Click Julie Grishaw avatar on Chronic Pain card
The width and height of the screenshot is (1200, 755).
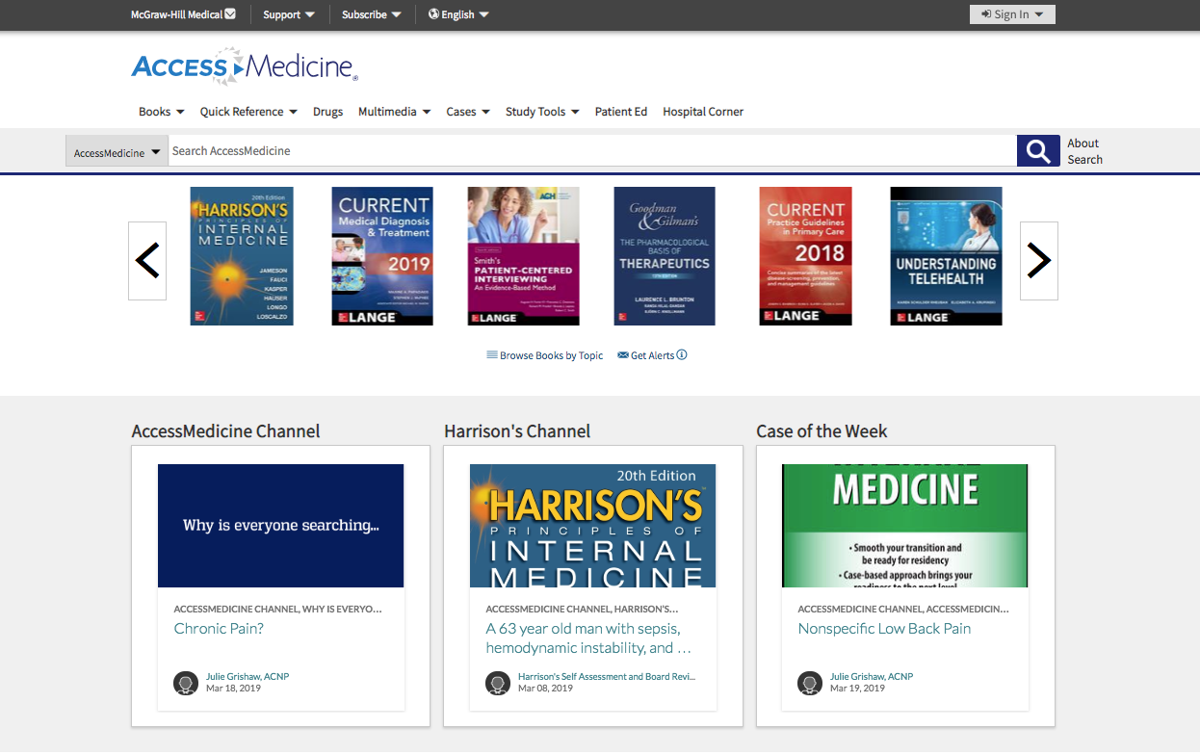(186, 683)
